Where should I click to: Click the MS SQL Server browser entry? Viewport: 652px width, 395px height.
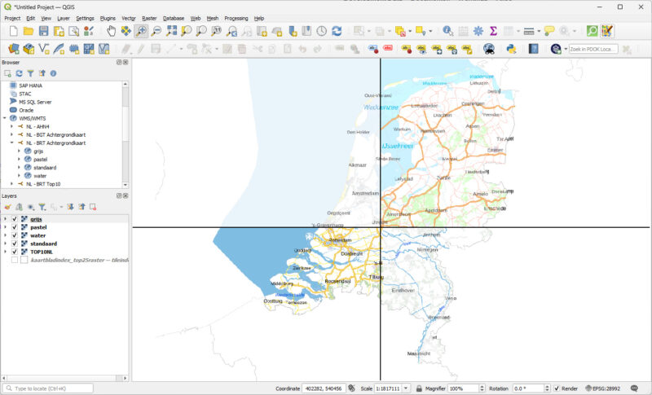35,102
